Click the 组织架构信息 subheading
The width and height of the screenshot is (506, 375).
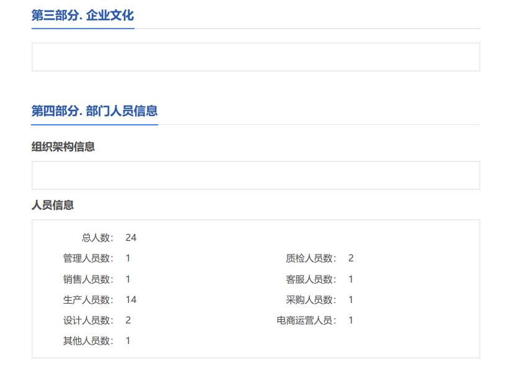click(63, 147)
